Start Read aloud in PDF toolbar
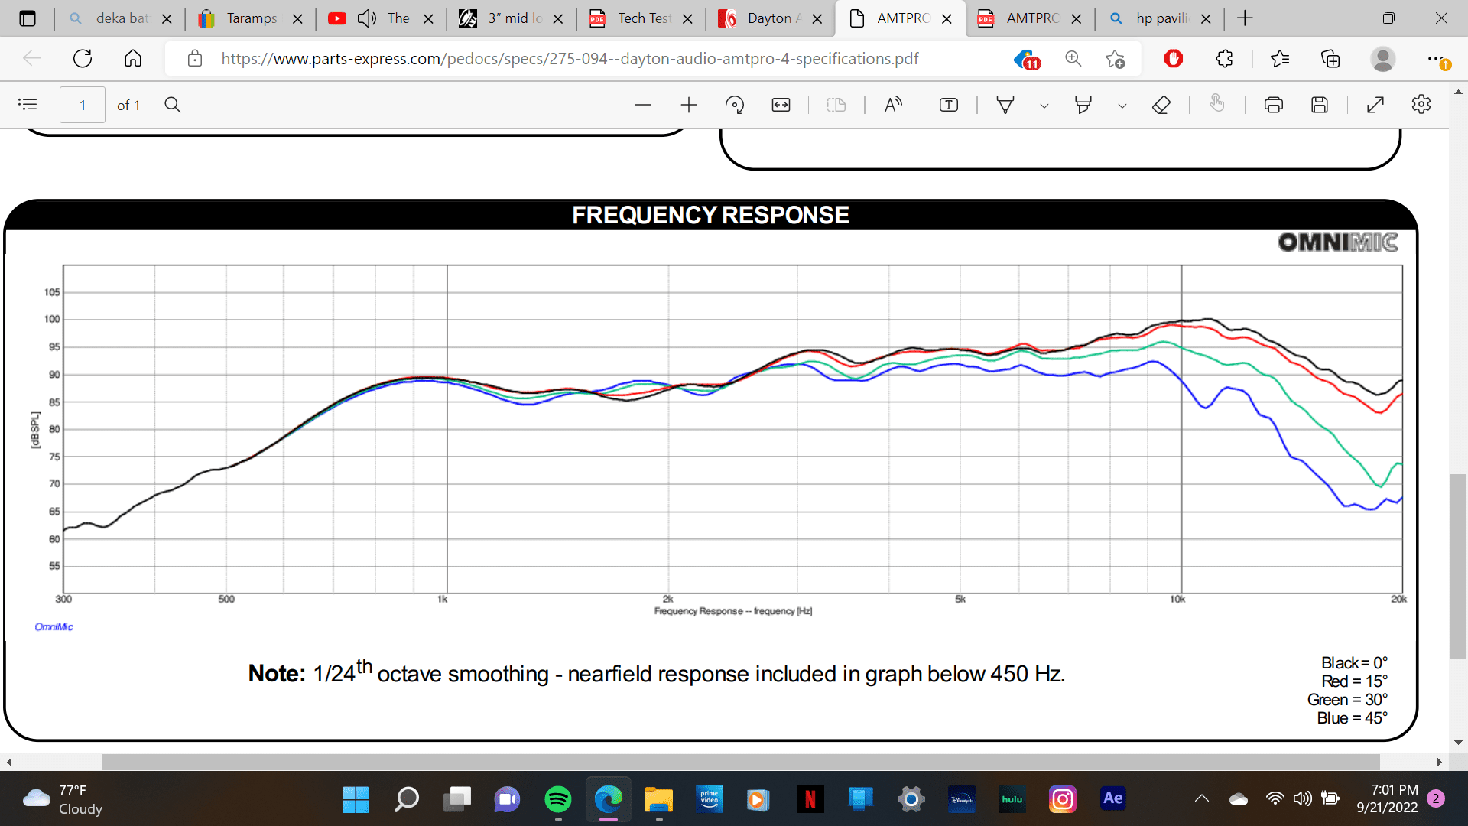Screen dimensions: 1468x826 coord(893,105)
